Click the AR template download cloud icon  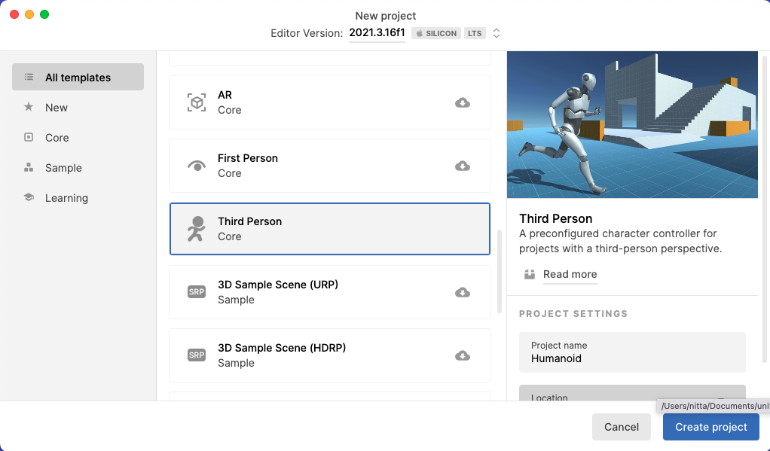[x=463, y=102]
